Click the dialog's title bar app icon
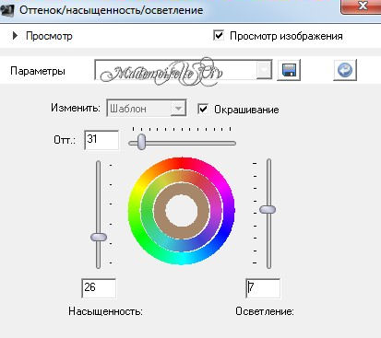The width and height of the screenshot is (381, 338). click(x=7, y=9)
